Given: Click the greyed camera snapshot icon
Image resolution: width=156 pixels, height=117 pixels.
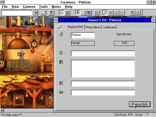Looking at the screenshot, I should (97, 13).
